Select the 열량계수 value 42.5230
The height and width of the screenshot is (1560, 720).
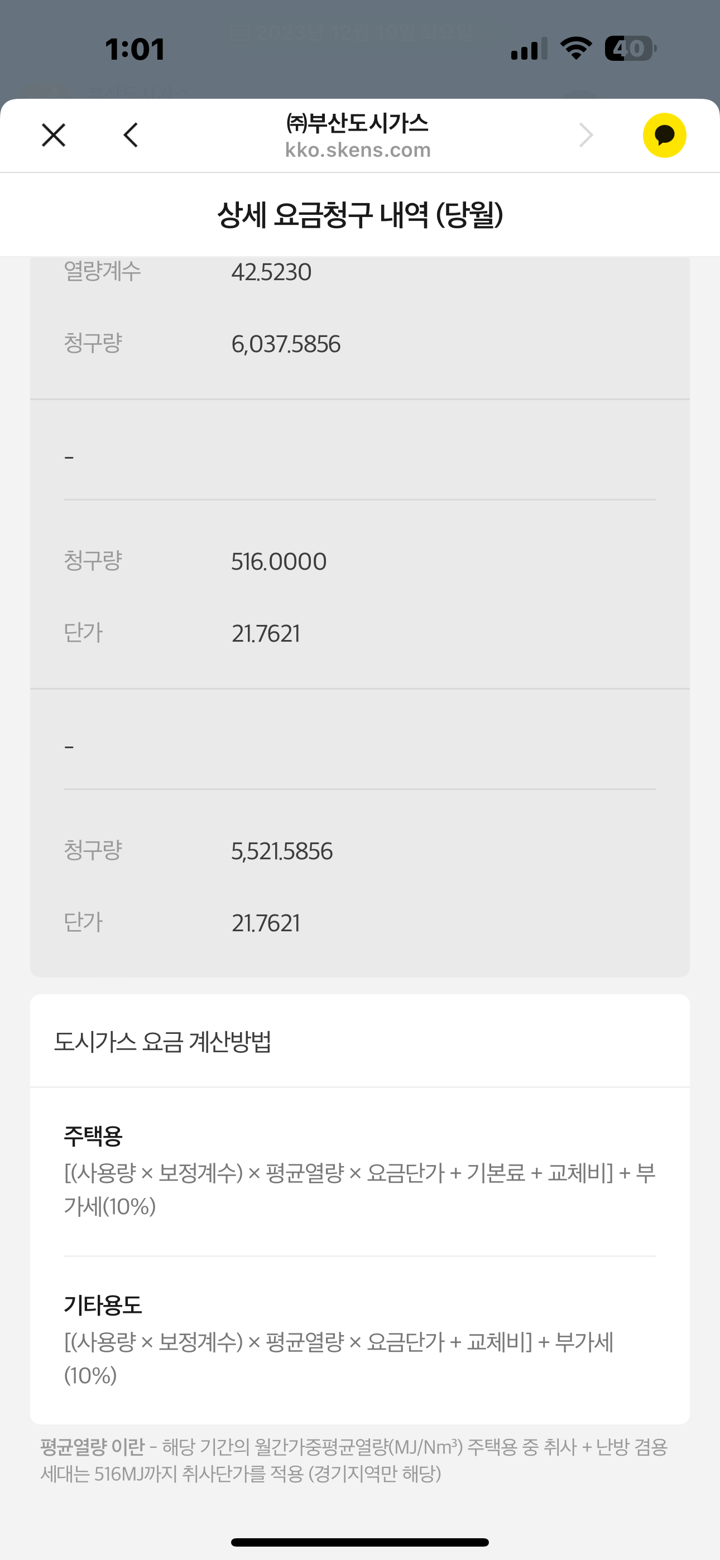click(x=271, y=272)
